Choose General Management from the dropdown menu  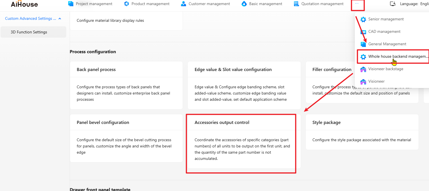tap(387, 44)
